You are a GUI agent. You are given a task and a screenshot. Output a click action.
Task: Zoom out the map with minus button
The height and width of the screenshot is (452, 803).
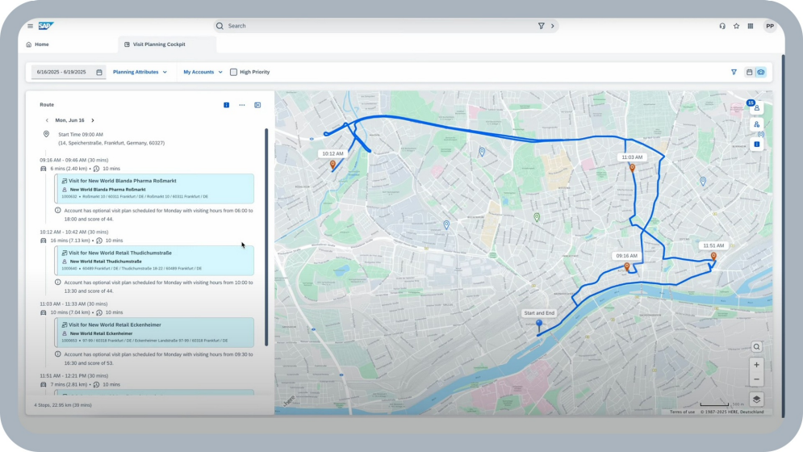pyautogui.click(x=756, y=379)
